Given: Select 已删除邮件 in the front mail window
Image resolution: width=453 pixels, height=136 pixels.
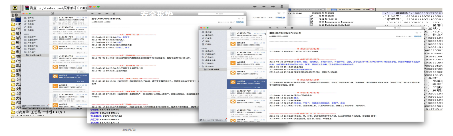Looking at the screenshot, I should (x=210, y=54).
